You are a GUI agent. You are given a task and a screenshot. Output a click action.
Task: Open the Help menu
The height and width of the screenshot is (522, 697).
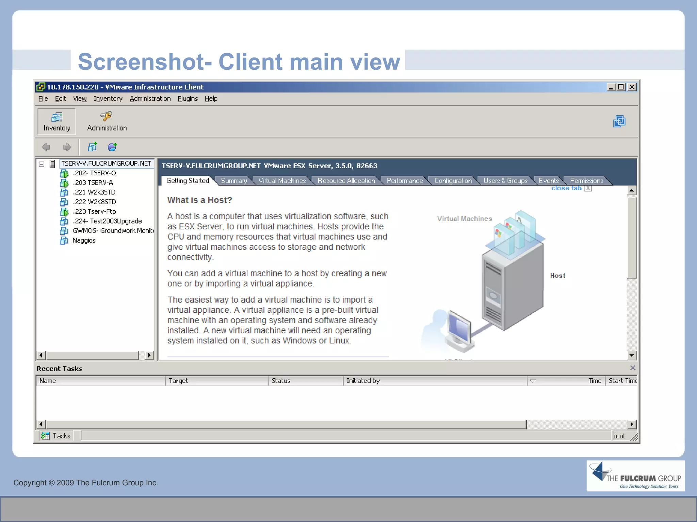(x=211, y=99)
